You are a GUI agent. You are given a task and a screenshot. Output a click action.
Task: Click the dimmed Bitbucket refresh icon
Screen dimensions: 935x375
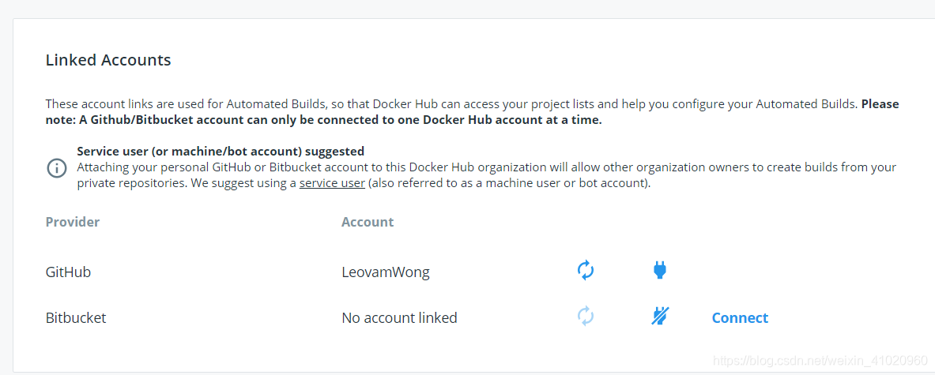(x=586, y=316)
